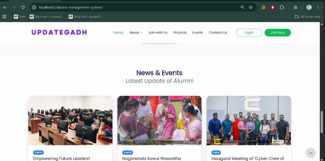
Task: Open the Events navigation item
Action: coord(197,33)
